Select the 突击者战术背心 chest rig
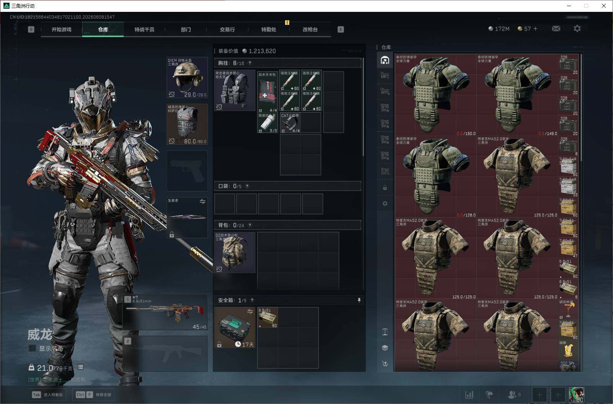This screenshot has width=613, height=404. point(235,90)
